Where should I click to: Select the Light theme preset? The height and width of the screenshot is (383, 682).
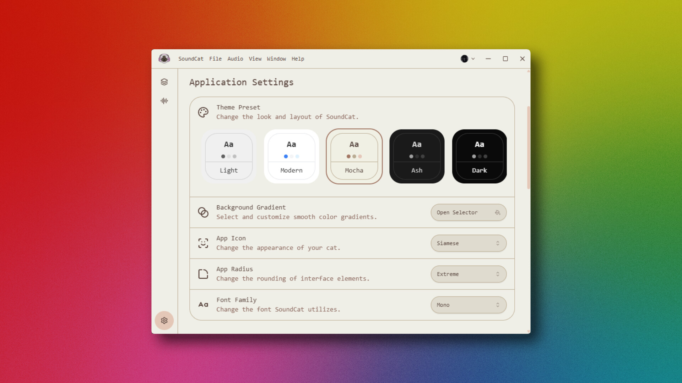pos(228,156)
